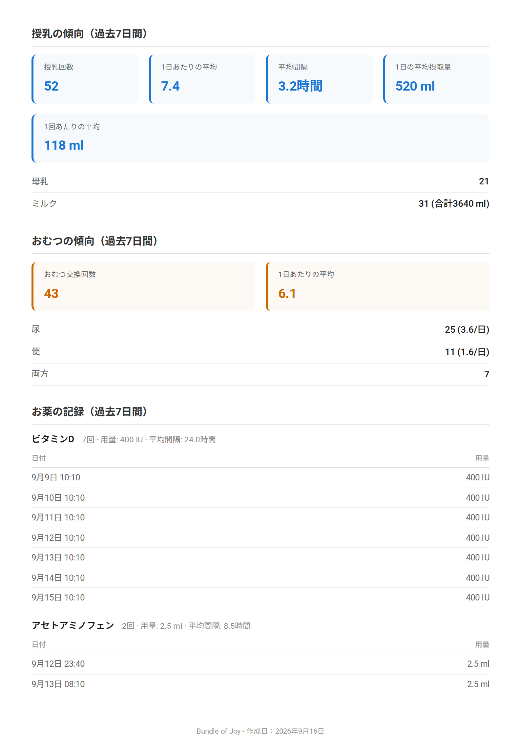Select the アセトアミノフェン summary 2回 · 用量: 2.5 ml
This screenshot has width=521, height=756.
point(152,626)
